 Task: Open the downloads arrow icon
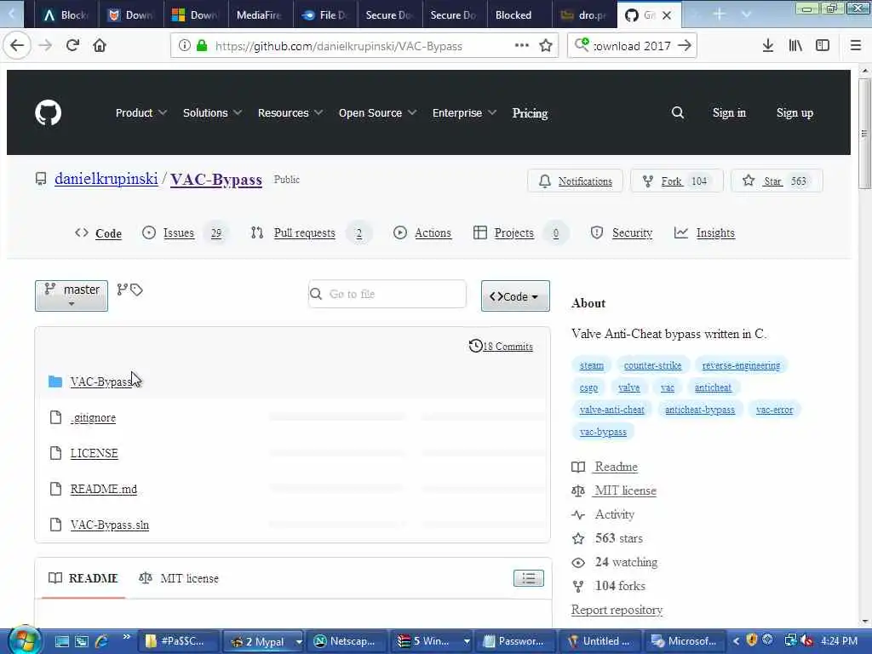[x=768, y=46]
